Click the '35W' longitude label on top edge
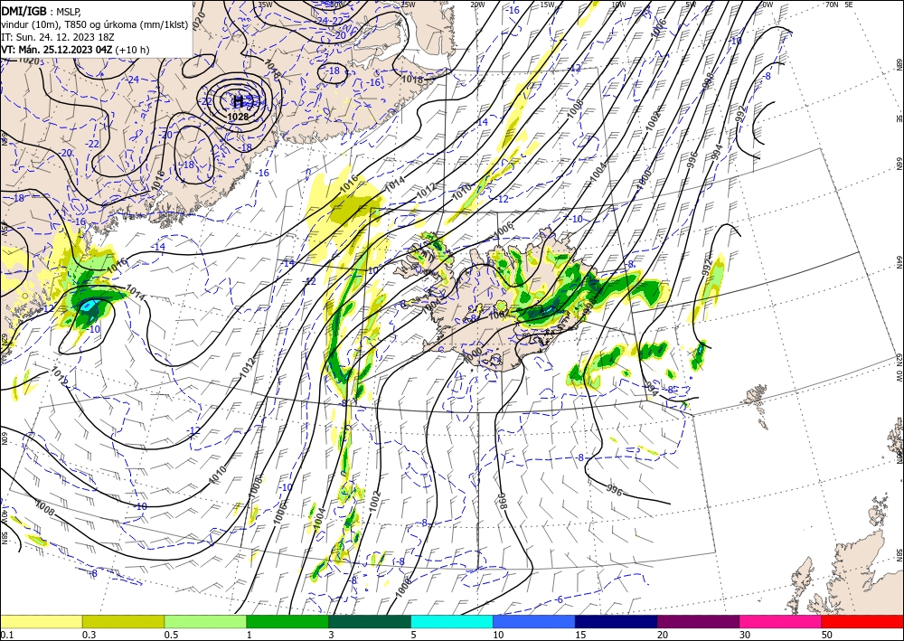Image resolution: width=904 pixels, height=641 pixels. click(266, 4)
